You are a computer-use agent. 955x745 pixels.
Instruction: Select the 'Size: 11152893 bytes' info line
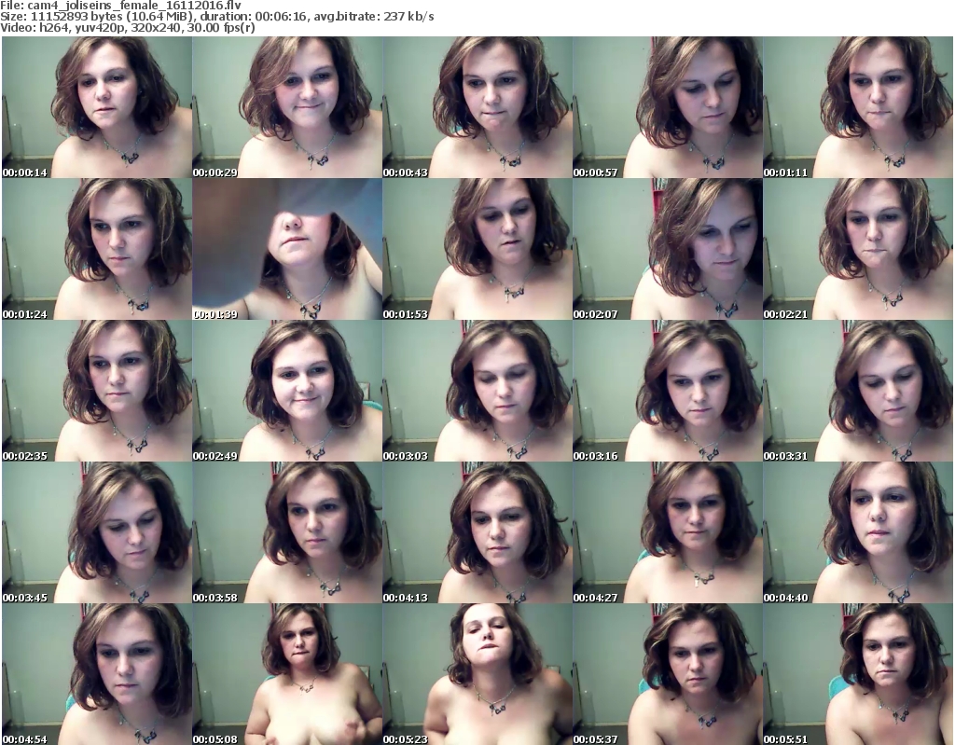pyautogui.click(x=216, y=17)
